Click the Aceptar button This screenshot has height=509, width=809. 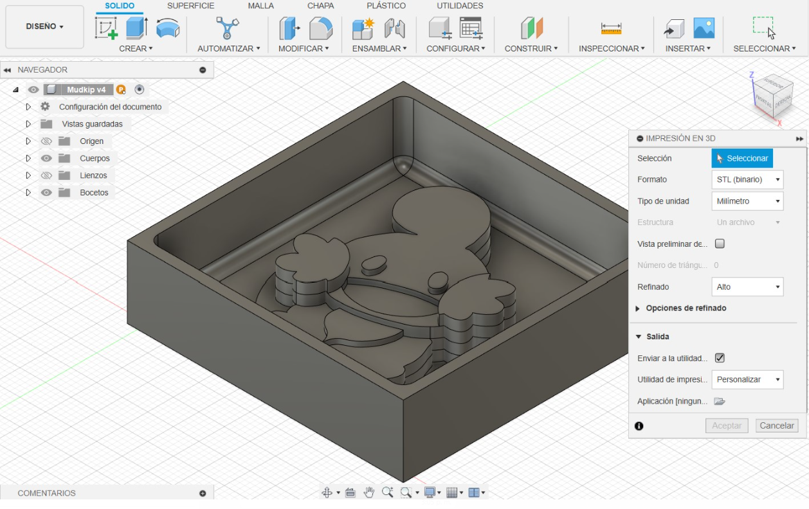point(727,425)
